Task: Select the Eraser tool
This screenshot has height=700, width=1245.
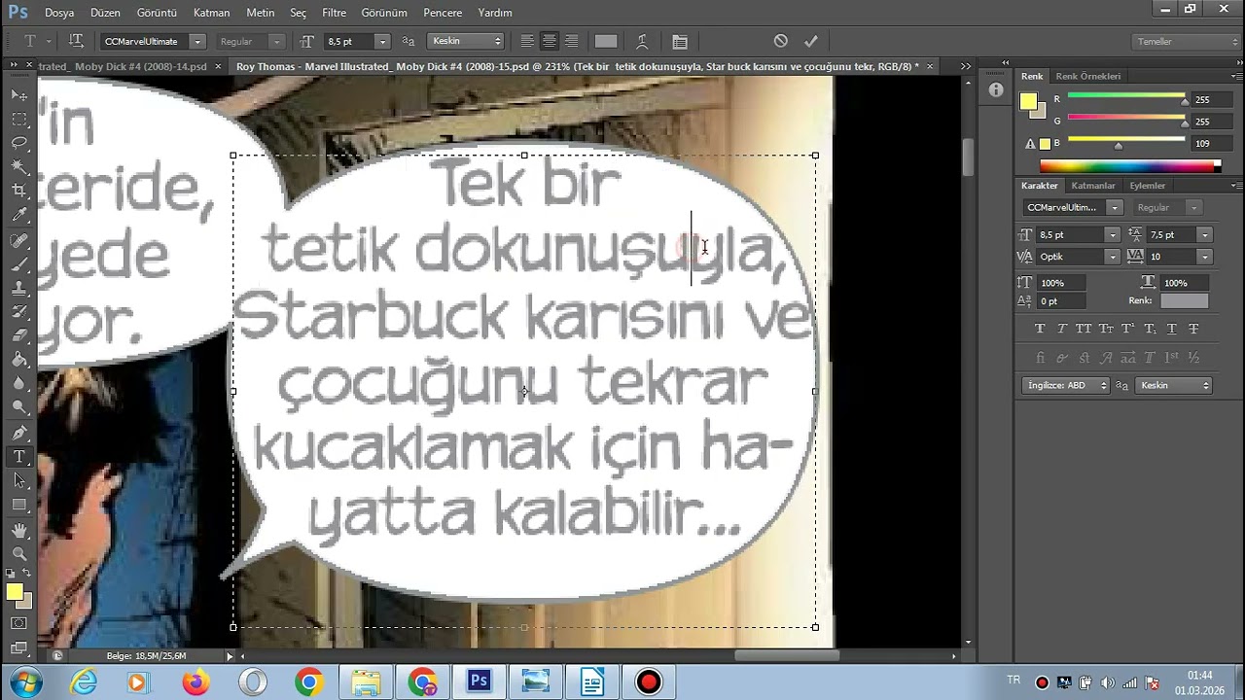Action: [x=18, y=335]
